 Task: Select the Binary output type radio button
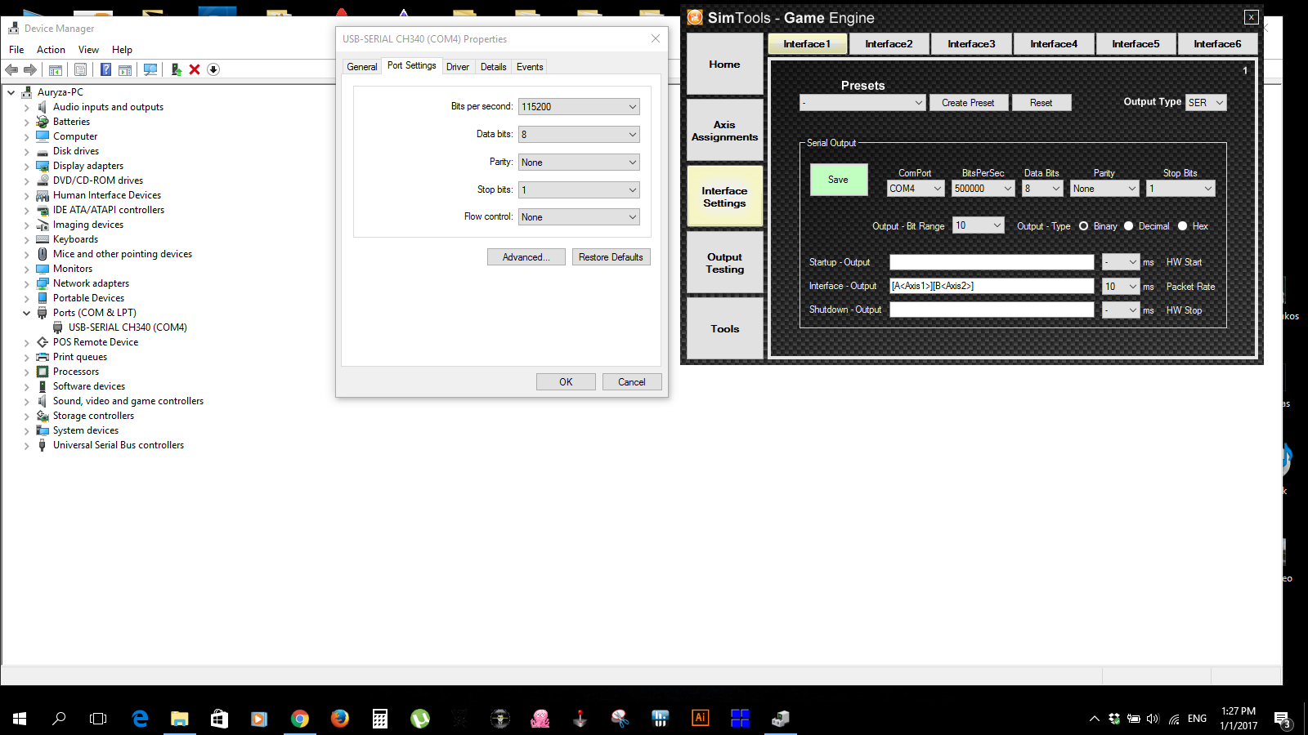coord(1084,226)
